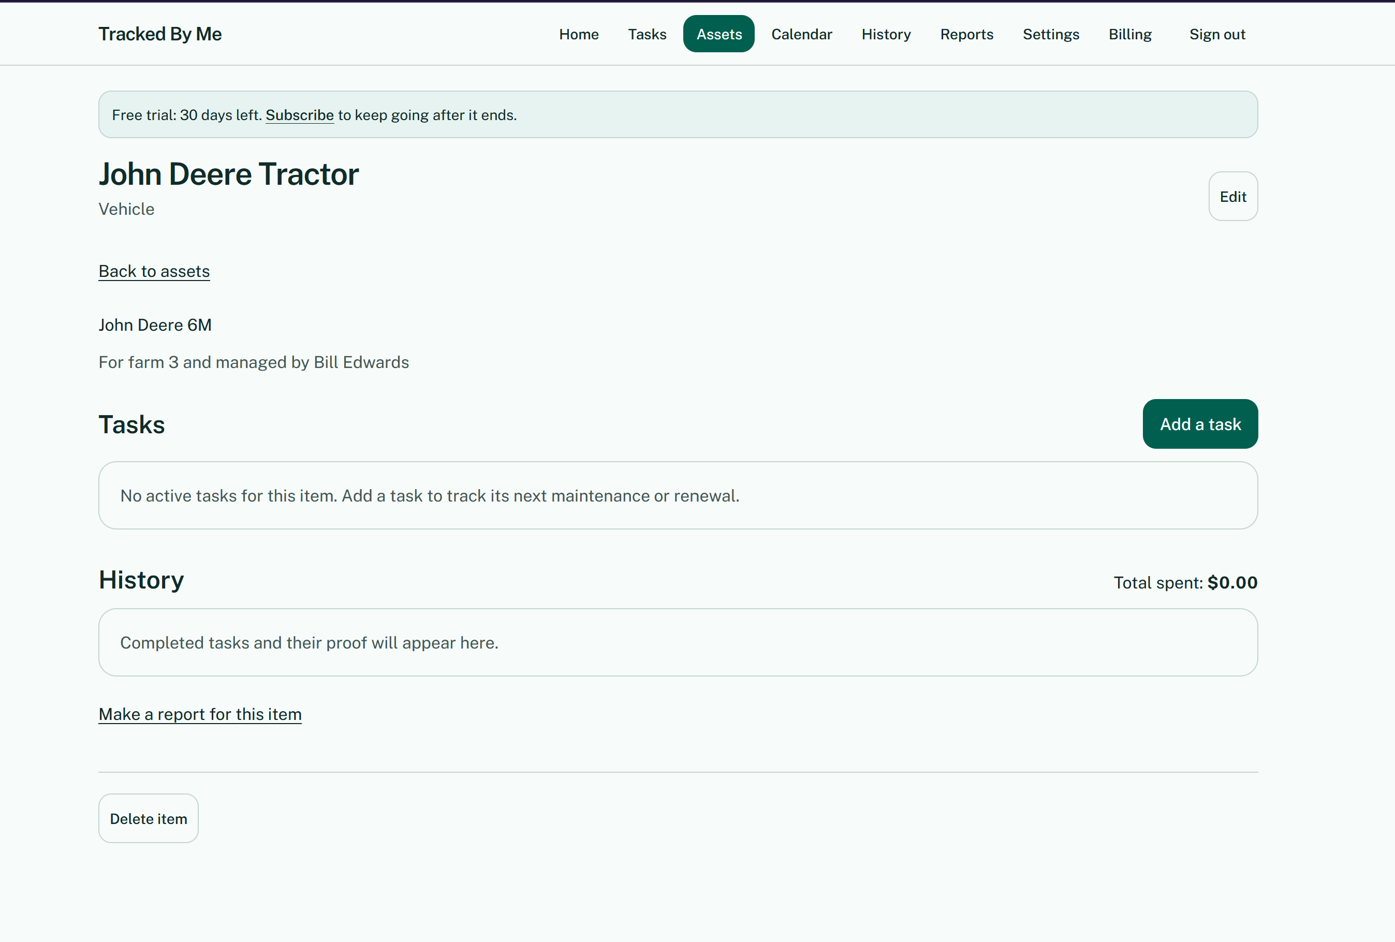The height and width of the screenshot is (942, 1395).
Task: Click Sign out
Action: pos(1217,34)
